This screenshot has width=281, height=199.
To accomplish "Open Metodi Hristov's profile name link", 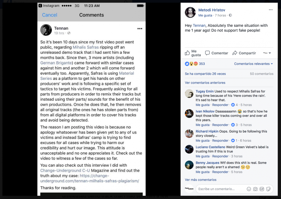I will pyautogui.click(x=212, y=10).
